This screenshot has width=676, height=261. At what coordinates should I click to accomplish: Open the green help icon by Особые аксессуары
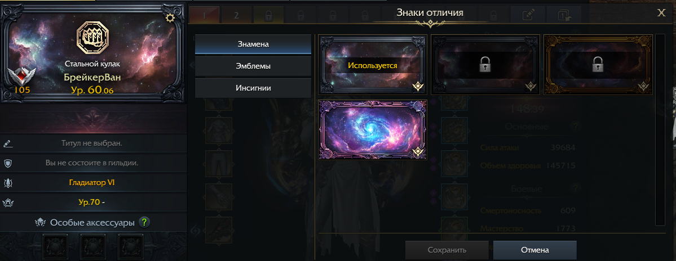coord(144,222)
